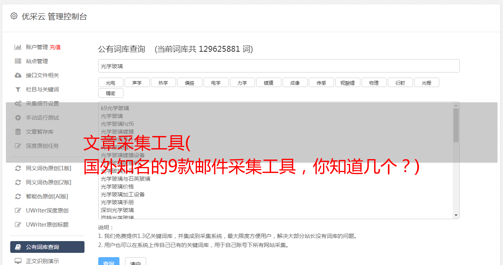Click the monitor icon for 正文识别演示
The image size is (503, 265).
click(18, 261)
